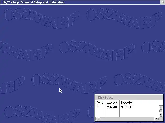Image resolution: width=165 pixels, height=123 pixels.
Task: Click the Disk Space panel title
Action: pyautogui.click(x=106, y=98)
